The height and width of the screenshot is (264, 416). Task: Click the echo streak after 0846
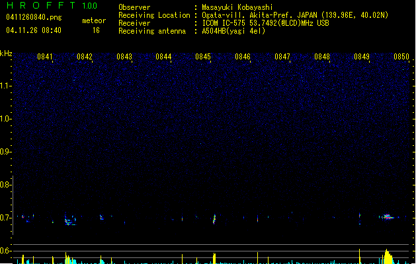(258, 218)
